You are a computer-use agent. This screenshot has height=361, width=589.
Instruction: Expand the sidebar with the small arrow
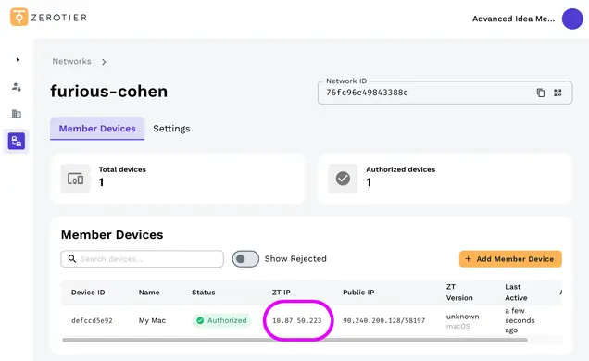[18, 59]
